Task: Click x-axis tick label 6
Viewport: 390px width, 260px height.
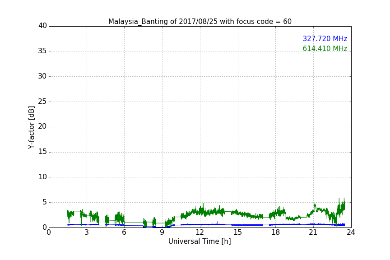Action: pos(124,232)
